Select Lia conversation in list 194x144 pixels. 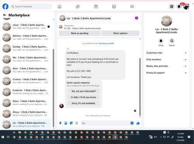pyautogui.click(x=26, y=125)
